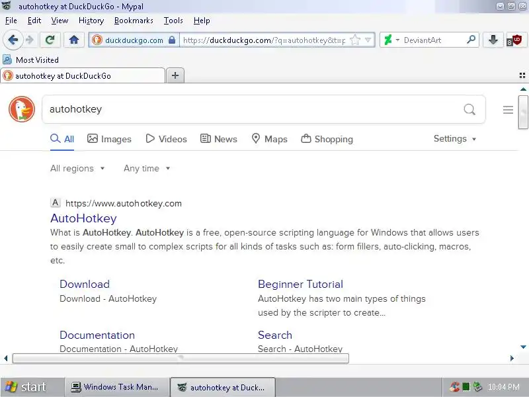Image resolution: width=529 pixels, height=397 pixels.
Task: Open the History menu
Action: coord(91,21)
